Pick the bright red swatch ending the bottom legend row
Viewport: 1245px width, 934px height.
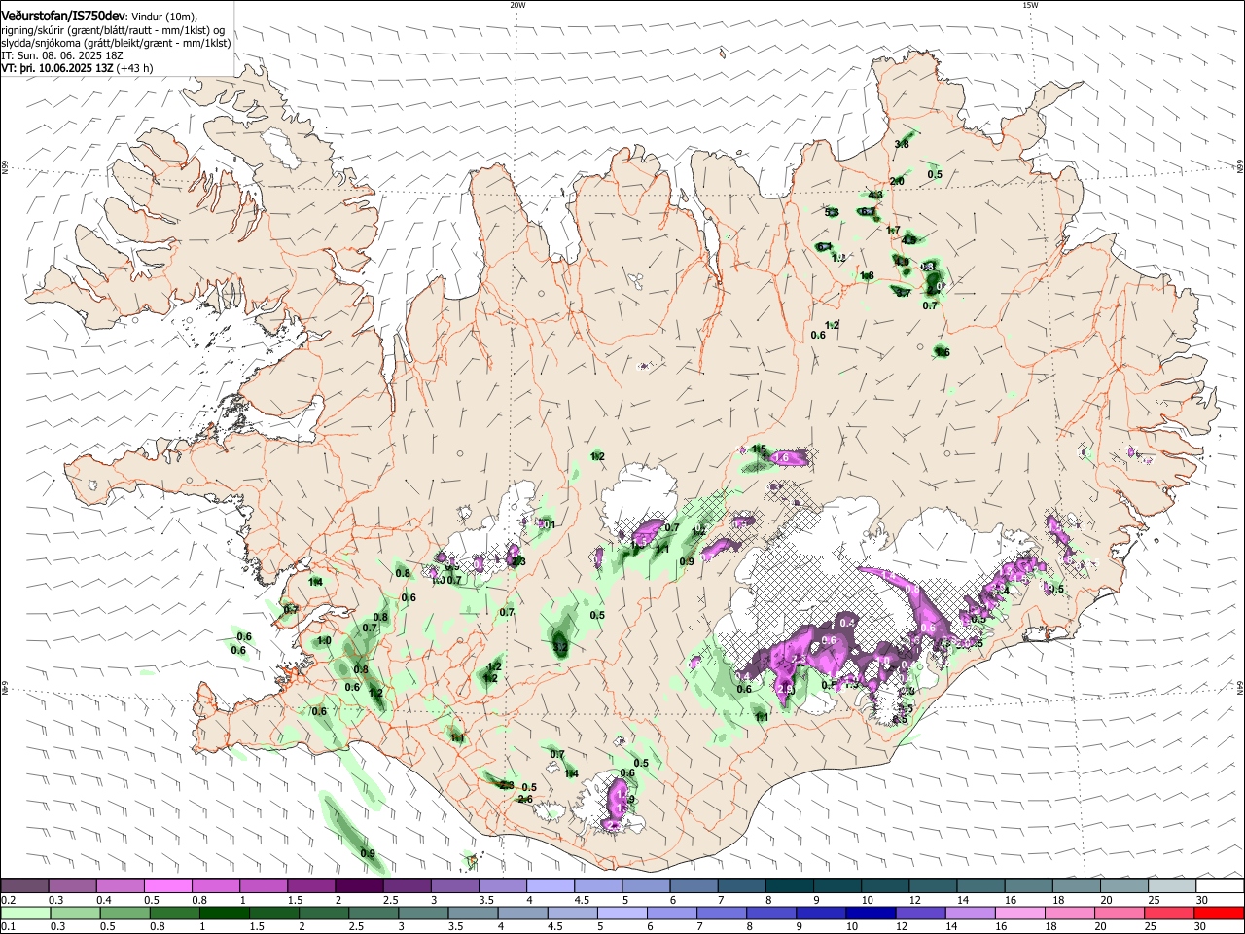coord(1220,913)
